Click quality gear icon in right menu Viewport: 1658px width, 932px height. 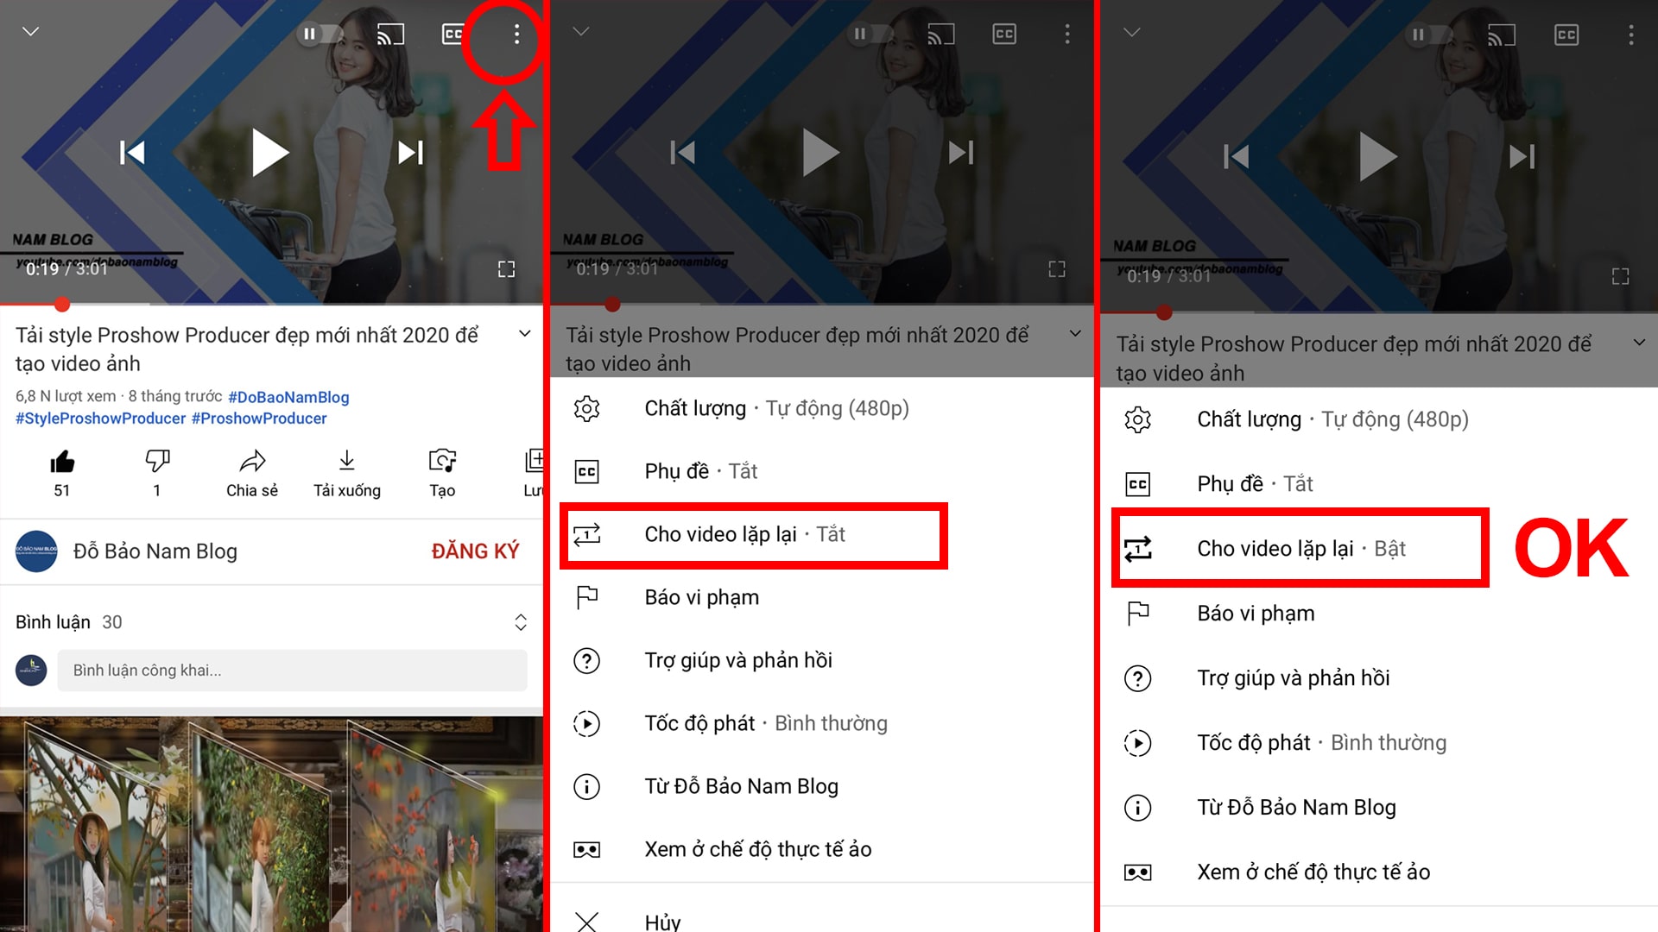click(1138, 419)
